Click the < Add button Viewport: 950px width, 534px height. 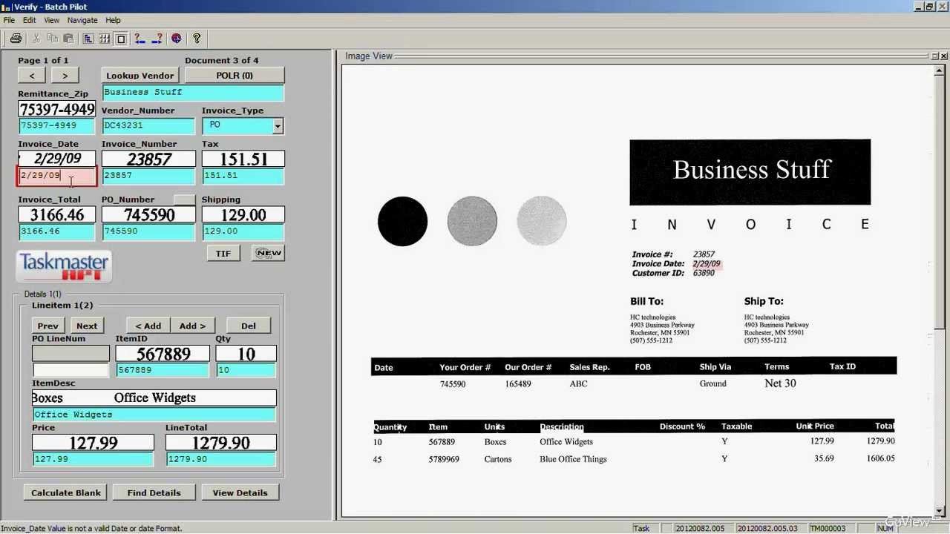click(x=148, y=326)
